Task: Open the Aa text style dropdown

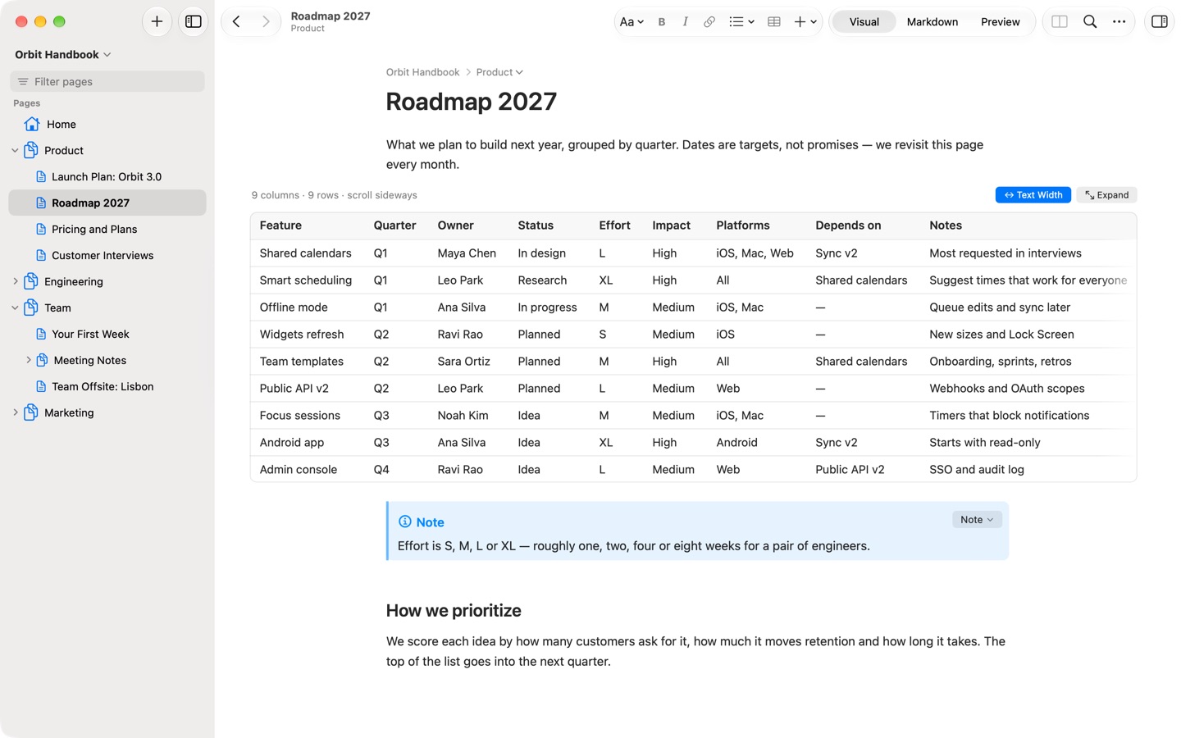Action: tap(632, 22)
